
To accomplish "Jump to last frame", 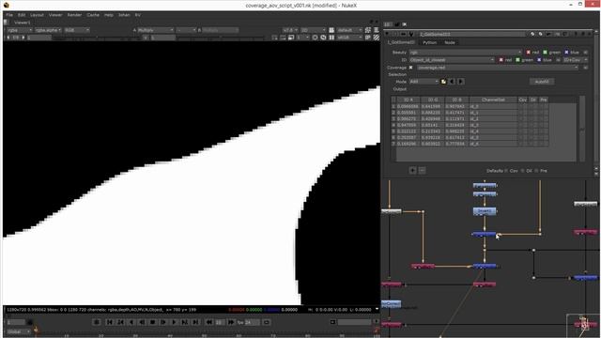I will pos(195,322).
